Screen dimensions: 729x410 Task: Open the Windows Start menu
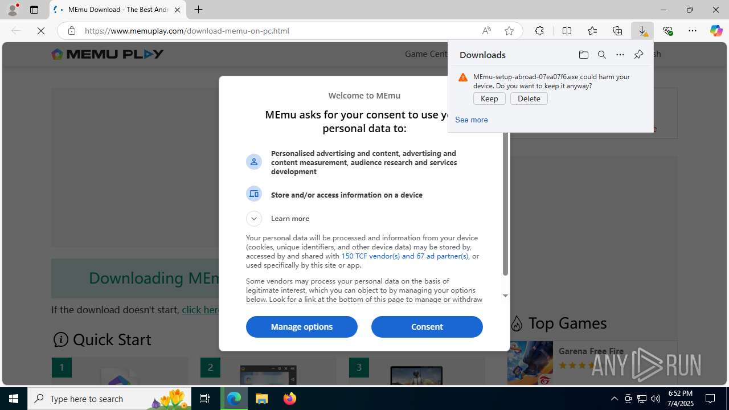click(x=14, y=399)
